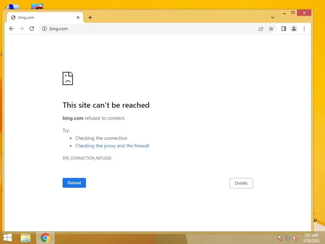Open the Chrome three-dot menu
Viewport: 325px width, 244px height.
[304, 29]
